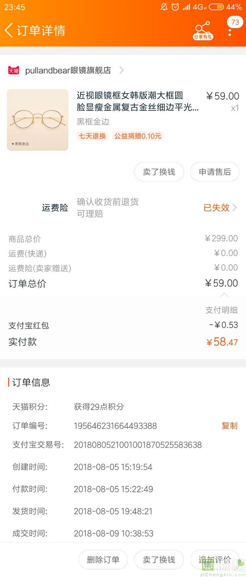The width and height of the screenshot is (246, 577).
Task: Tap the muted notification bell icon
Action: coord(164,7)
